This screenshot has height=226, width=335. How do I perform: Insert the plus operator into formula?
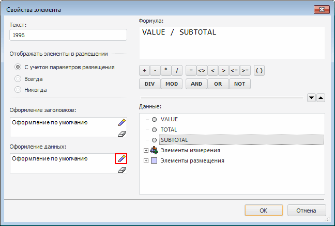[x=144, y=71]
